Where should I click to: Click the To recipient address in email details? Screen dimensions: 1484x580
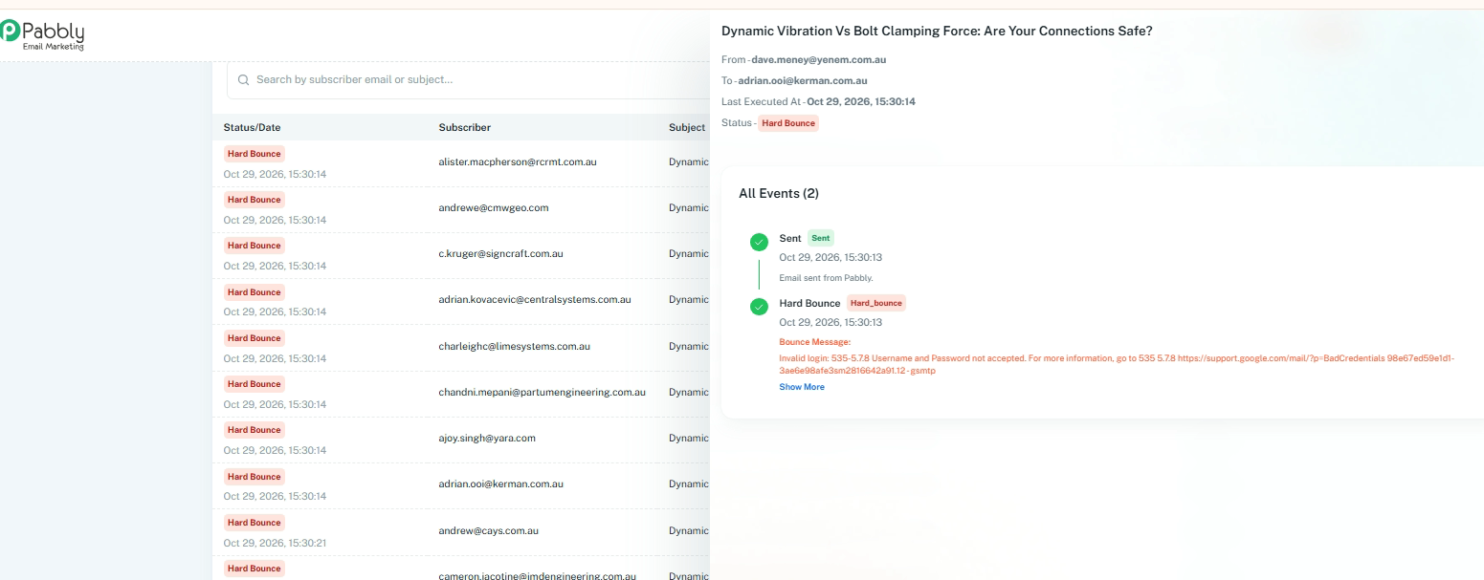[x=803, y=81]
